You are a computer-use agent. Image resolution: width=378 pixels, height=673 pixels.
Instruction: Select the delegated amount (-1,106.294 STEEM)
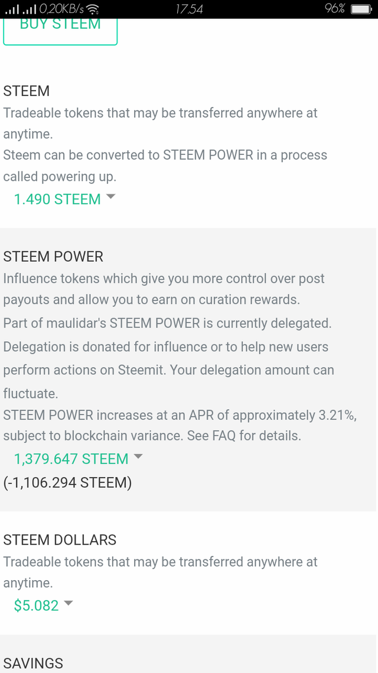68,483
